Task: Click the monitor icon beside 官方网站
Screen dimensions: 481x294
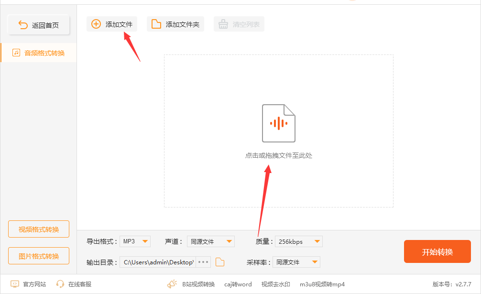Action: click(15, 284)
